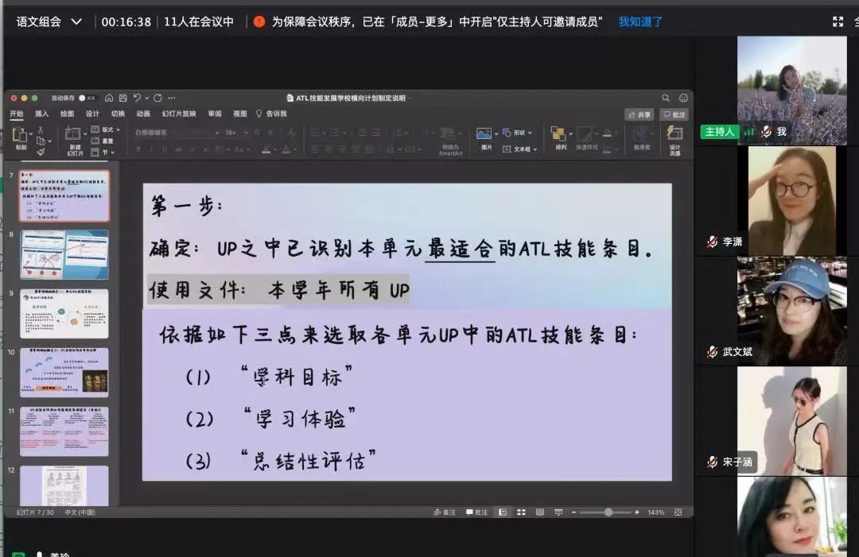
Task: Click the Comments (批注) button near Share
Action: click(x=674, y=114)
